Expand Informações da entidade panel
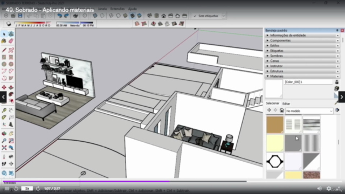345x194 pixels. [302, 35]
